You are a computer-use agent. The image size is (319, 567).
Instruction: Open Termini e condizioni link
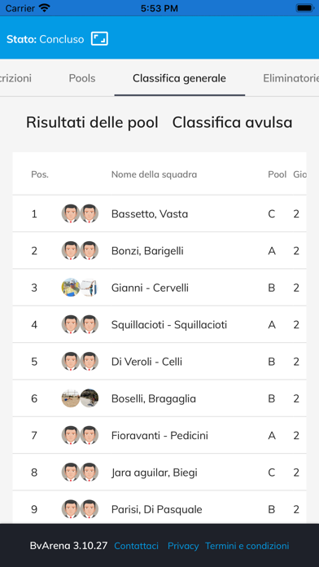[x=247, y=546]
